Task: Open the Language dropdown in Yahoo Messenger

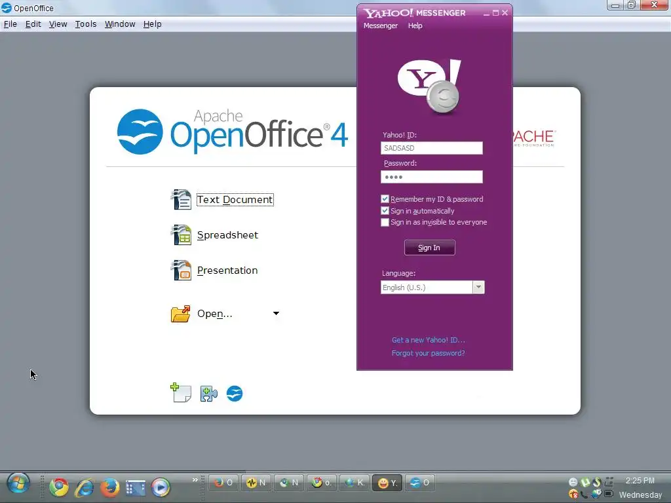Action: 478,288
